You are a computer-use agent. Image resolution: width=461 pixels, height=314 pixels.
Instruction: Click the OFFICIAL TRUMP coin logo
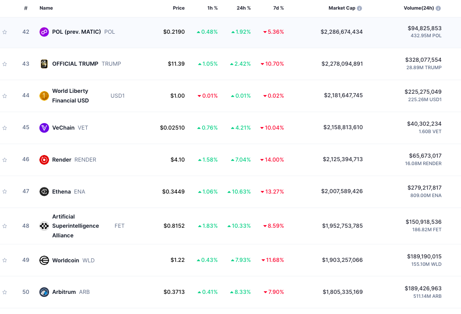(44, 64)
